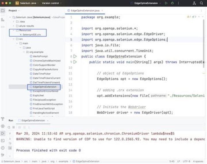Click down stack trace arrow in console
Viewport: 207px width, 164px height.
[x=10, y=139]
